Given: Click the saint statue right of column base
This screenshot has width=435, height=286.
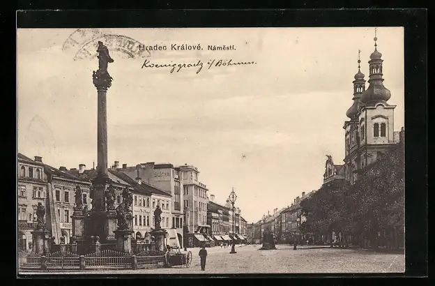Looking at the screenshot, I should coord(158,218).
